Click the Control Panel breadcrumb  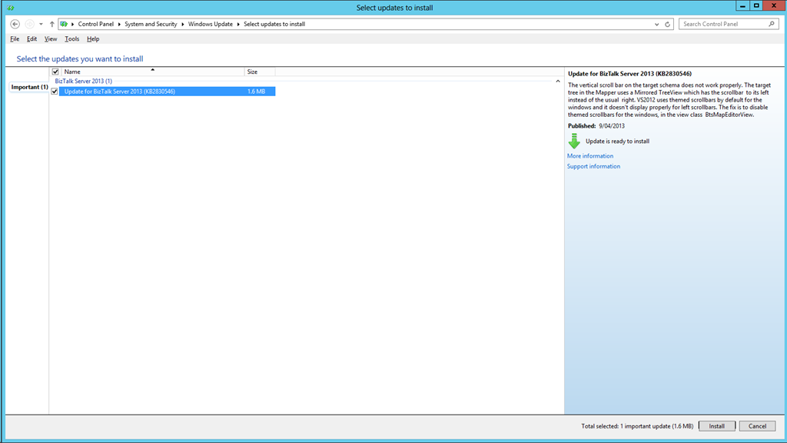(96, 24)
